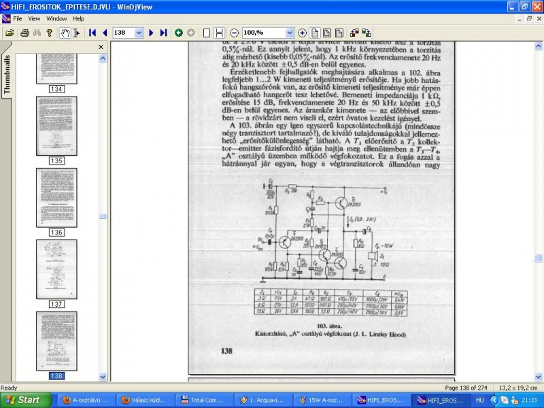Image resolution: width=544 pixels, height=408 pixels.
Task: Click Page 138 of 274 status text
Action: tap(466, 388)
